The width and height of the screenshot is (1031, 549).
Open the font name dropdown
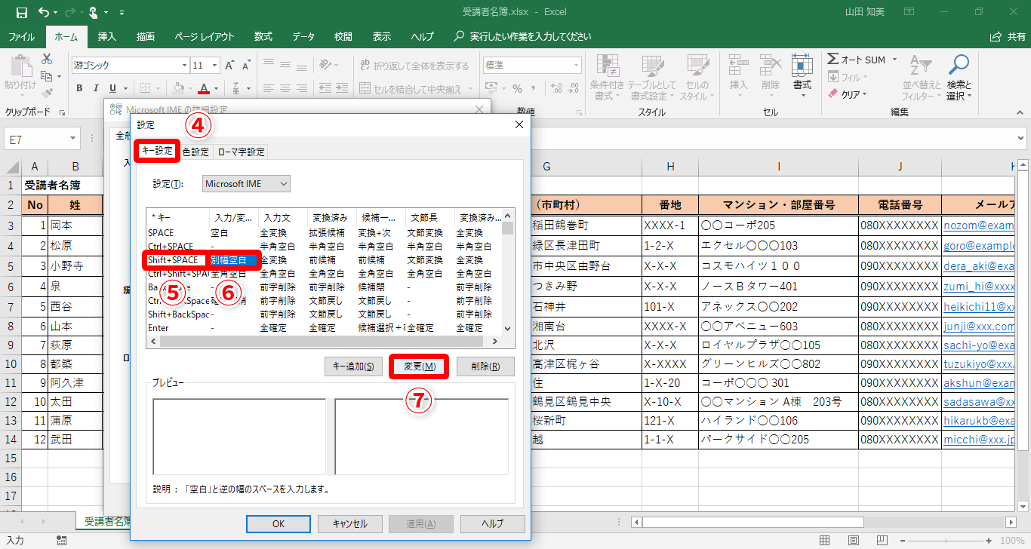coord(183,66)
